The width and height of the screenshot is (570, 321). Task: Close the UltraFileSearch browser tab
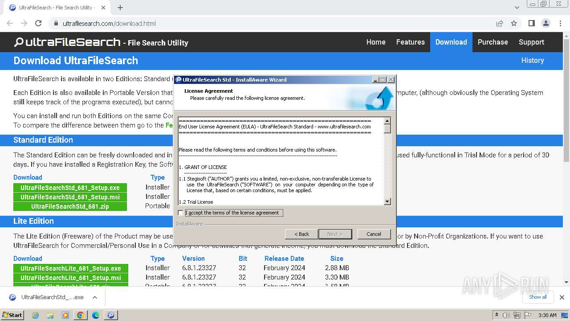tap(103, 8)
